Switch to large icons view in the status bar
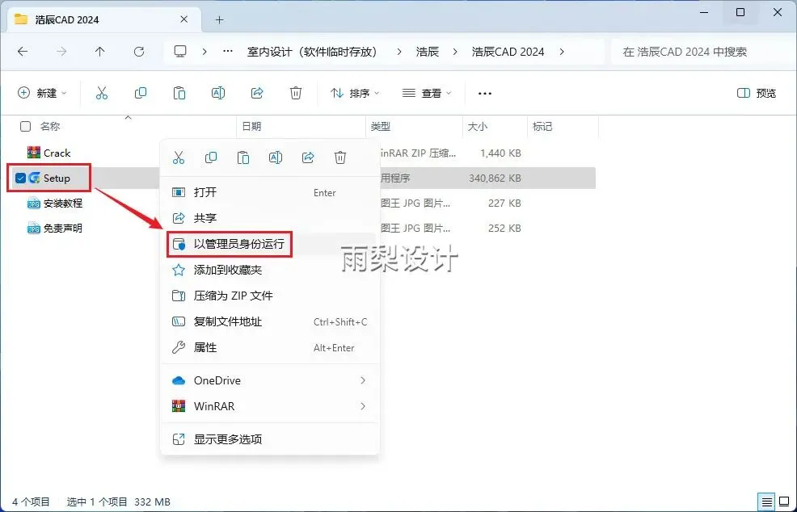797x512 pixels. click(784, 502)
